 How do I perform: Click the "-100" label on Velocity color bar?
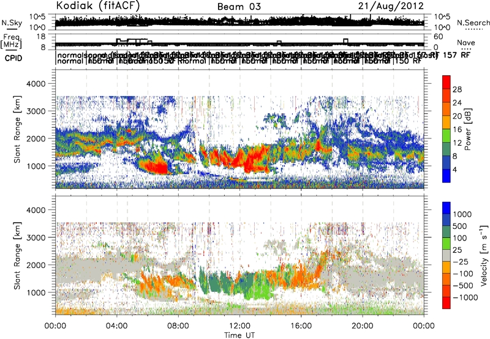463,274
